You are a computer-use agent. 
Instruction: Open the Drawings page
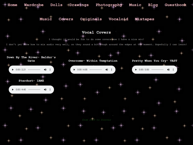point(79,5)
